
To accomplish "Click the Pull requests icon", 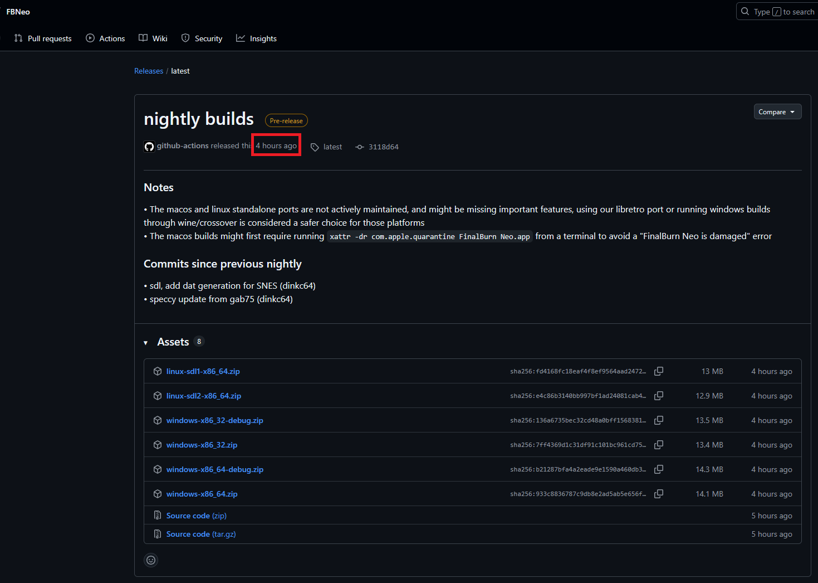I will [18, 38].
